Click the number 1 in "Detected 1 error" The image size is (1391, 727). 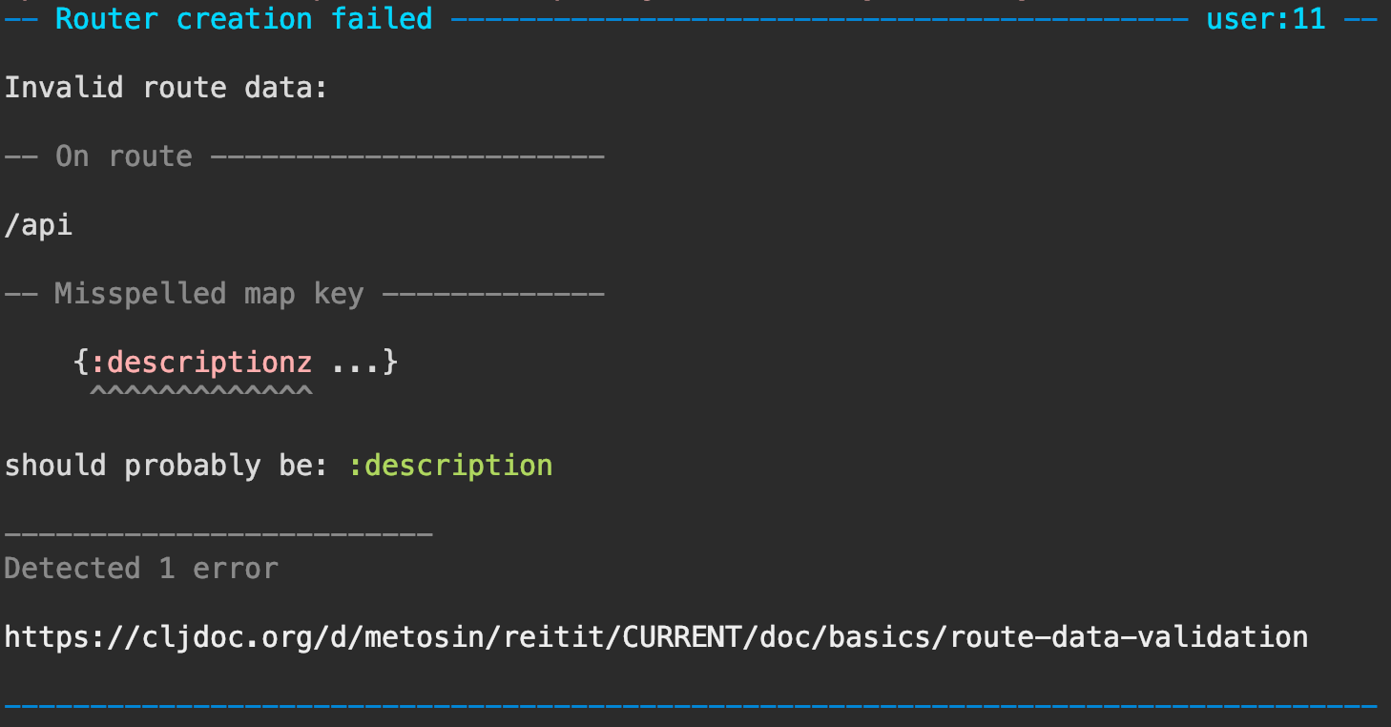pyautogui.click(x=167, y=569)
